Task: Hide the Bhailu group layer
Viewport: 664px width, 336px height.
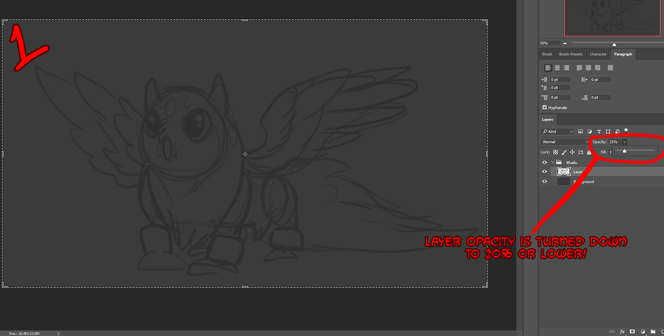Action: (x=544, y=162)
